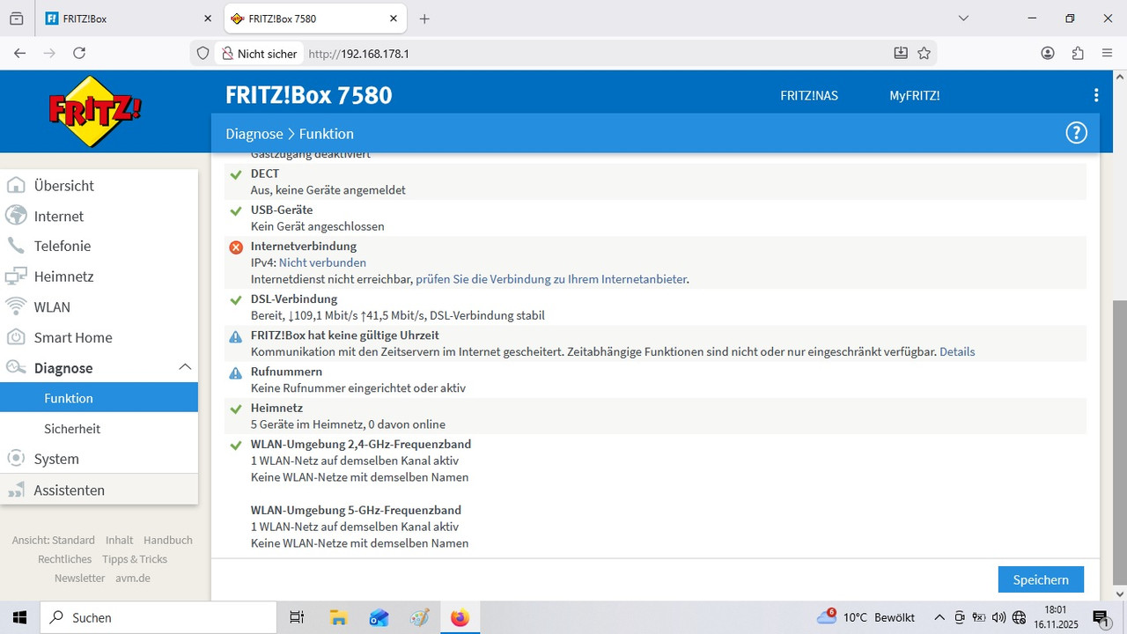Open MyFRITZ! link in header
The height and width of the screenshot is (634, 1127).
click(x=914, y=95)
